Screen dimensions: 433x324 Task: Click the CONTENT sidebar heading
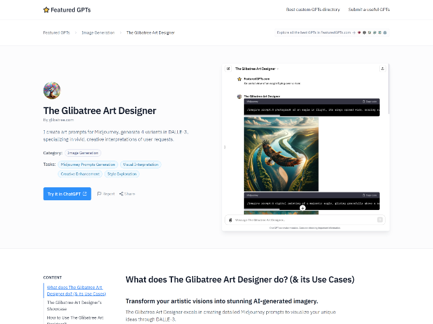click(53, 278)
